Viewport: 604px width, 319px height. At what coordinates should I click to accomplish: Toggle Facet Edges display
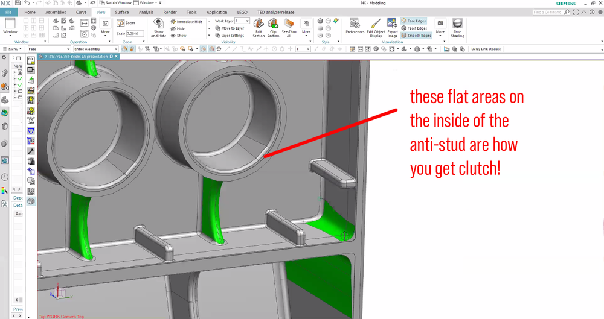tap(414, 28)
